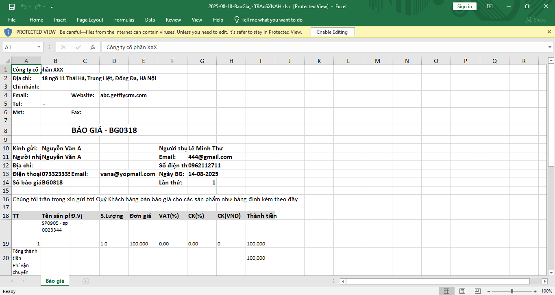Click the date cell 14-08-2025
This screenshot has width=555, height=295.
click(x=203, y=174)
